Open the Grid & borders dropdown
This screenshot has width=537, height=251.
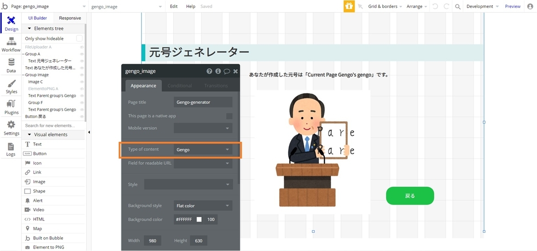click(385, 7)
